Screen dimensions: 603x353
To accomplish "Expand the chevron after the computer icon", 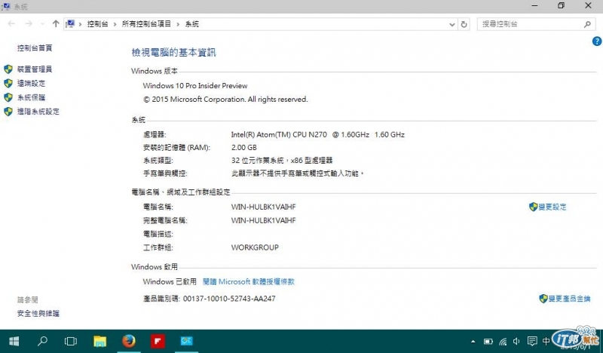I will pyautogui.click(x=81, y=24).
